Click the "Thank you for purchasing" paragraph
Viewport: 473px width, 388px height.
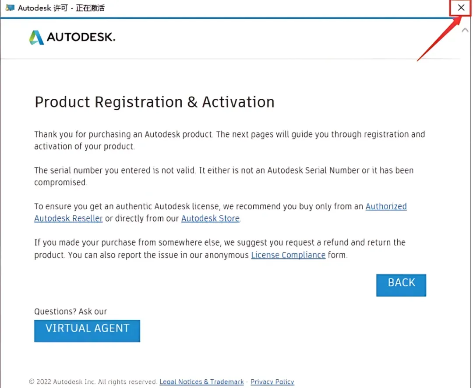pos(229,135)
